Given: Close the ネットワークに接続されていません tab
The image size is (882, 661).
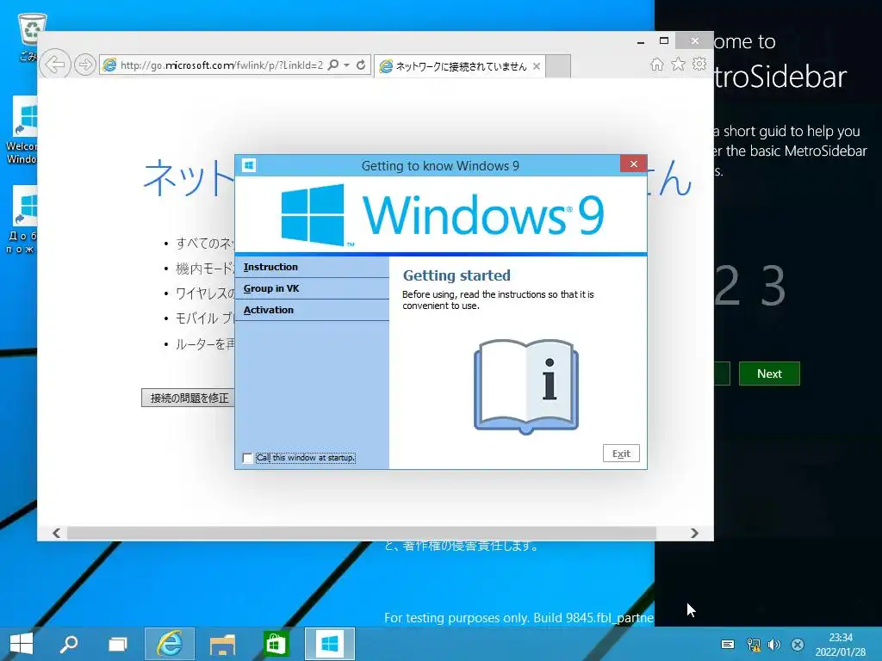Looking at the screenshot, I should (537, 66).
